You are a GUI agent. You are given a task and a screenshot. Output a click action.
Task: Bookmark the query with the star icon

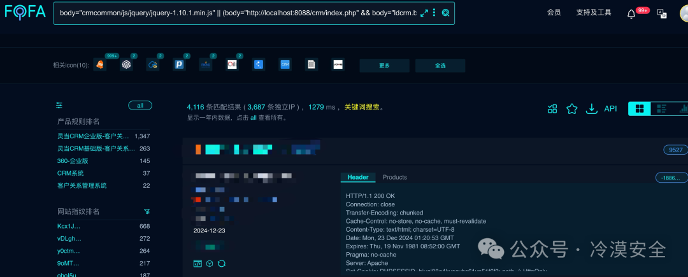pyautogui.click(x=571, y=109)
